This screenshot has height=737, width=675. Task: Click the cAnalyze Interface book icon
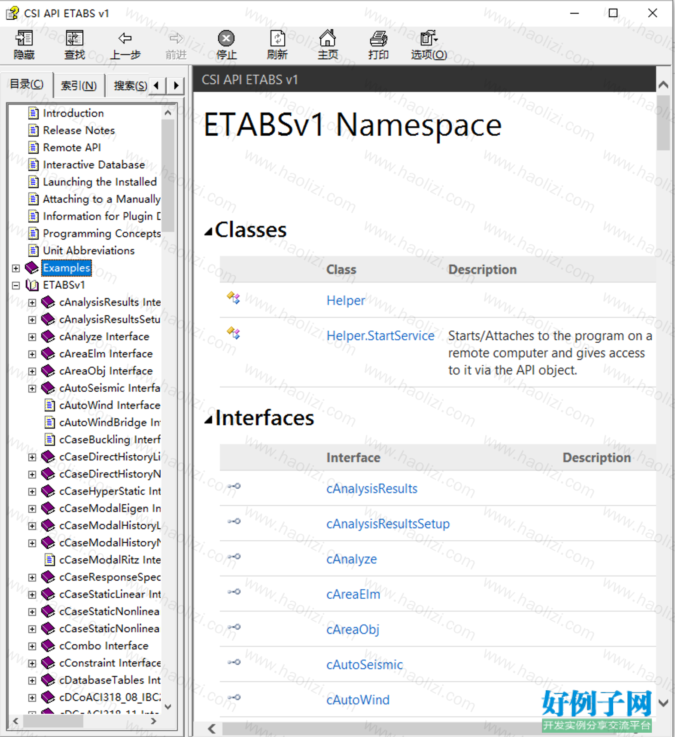point(48,336)
